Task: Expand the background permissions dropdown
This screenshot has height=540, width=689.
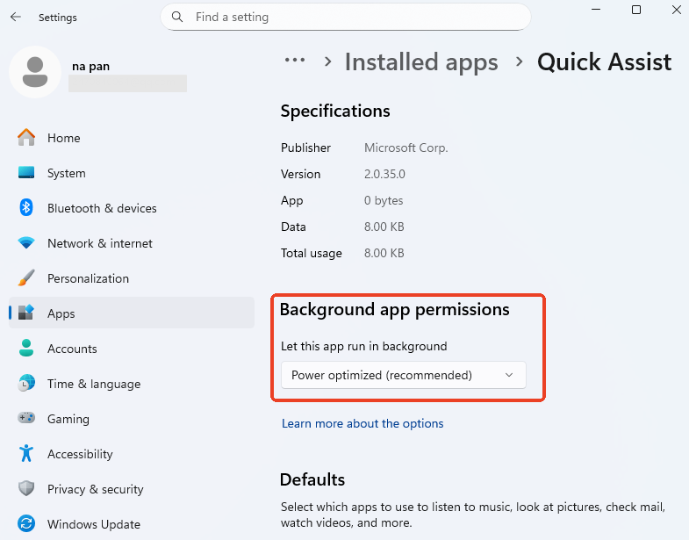Action: click(403, 375)
